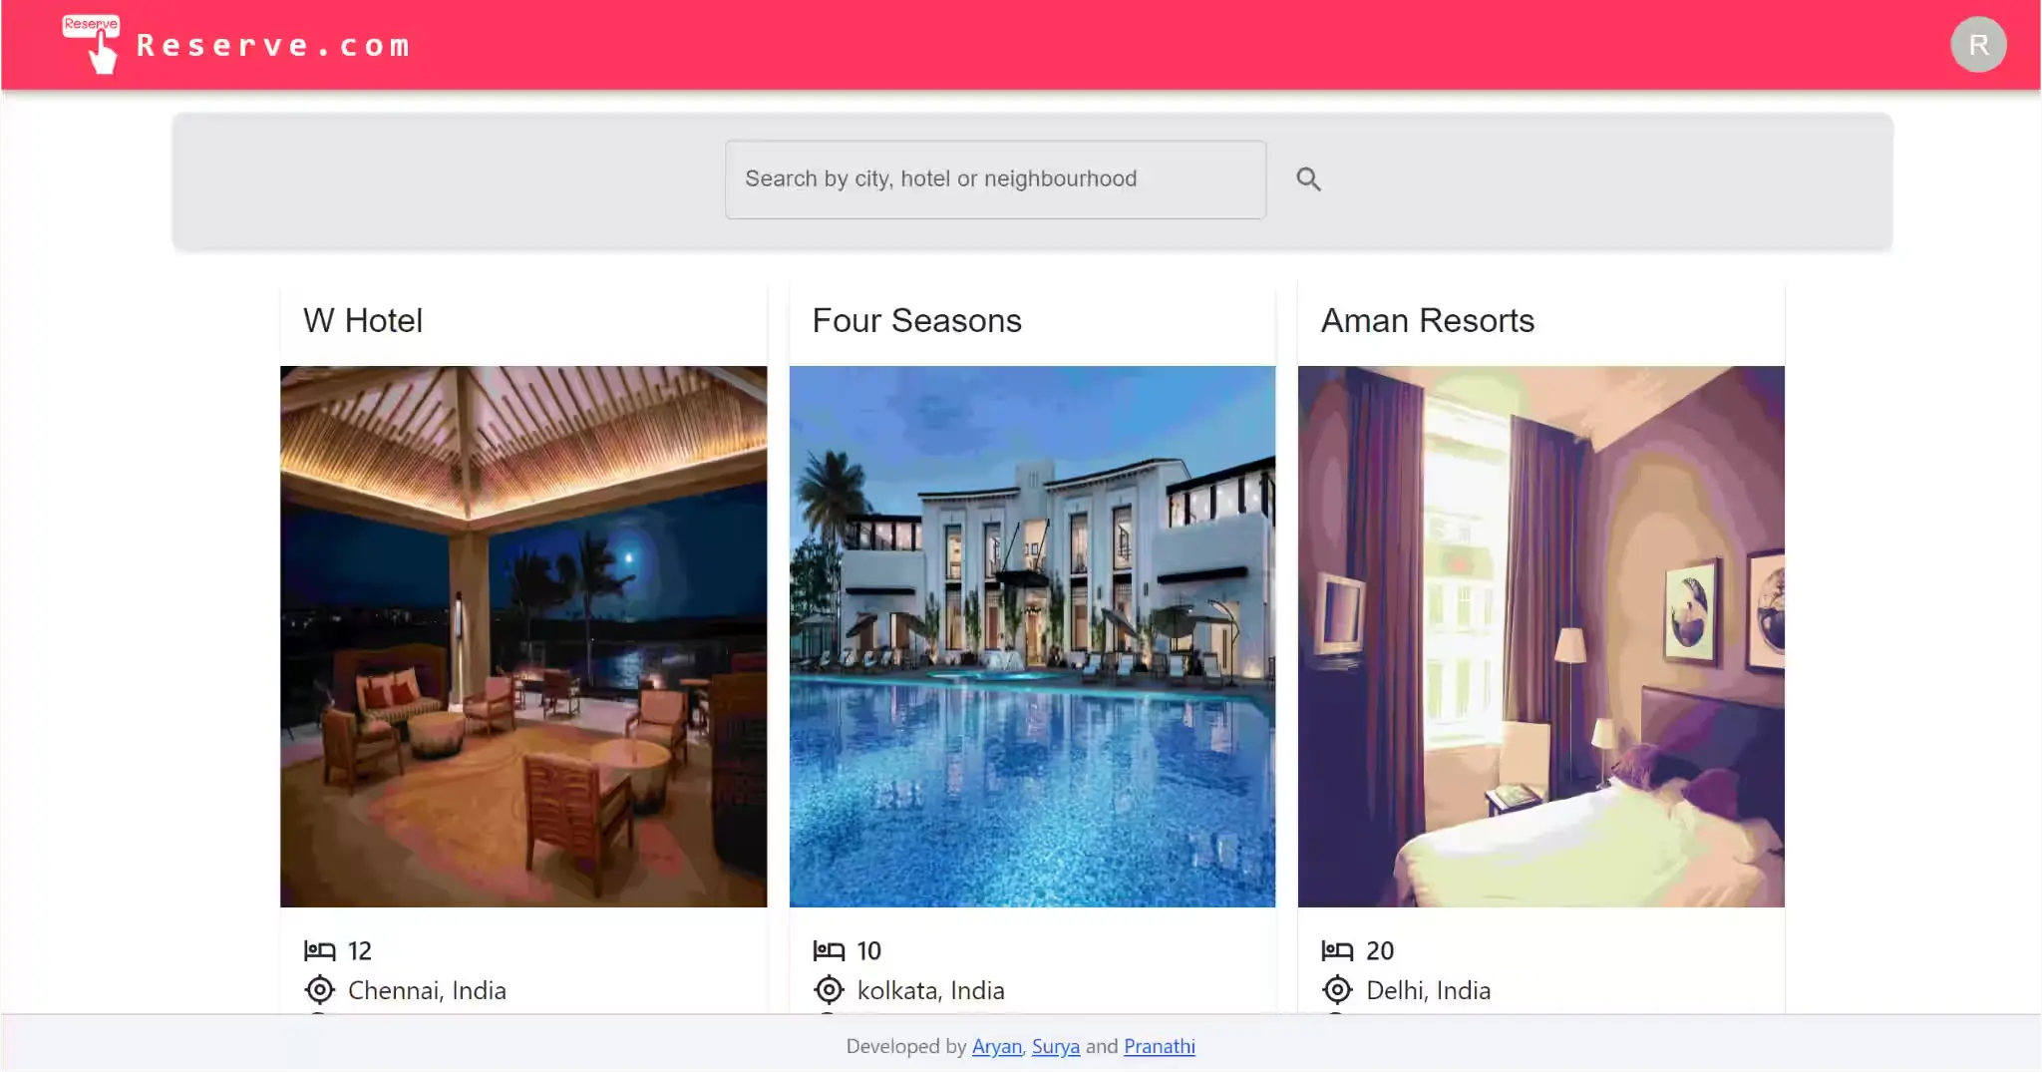This screenshot has width=2042, height=1072.
Task: Select the room count 12 for W Hotel
Action: tap(360, 951)
